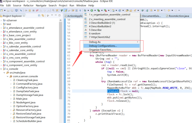
Task: Collapse the x_console project node
Action: pyautogui.click(x=1, y=69)
